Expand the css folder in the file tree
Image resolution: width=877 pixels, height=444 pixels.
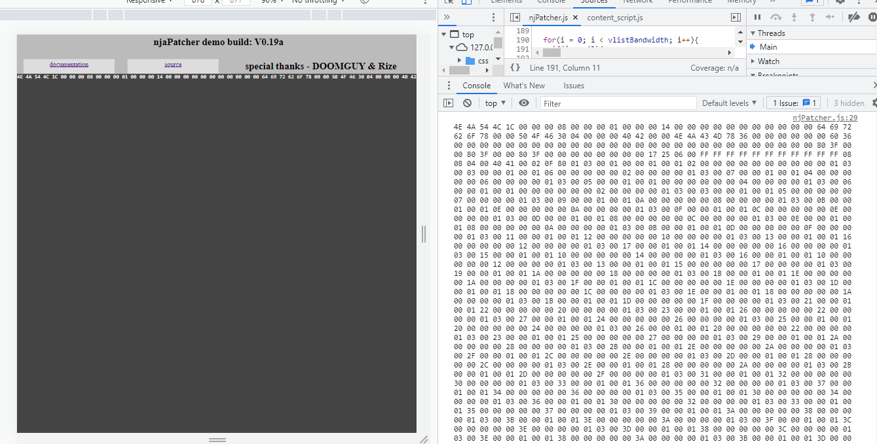click(458, 60)
